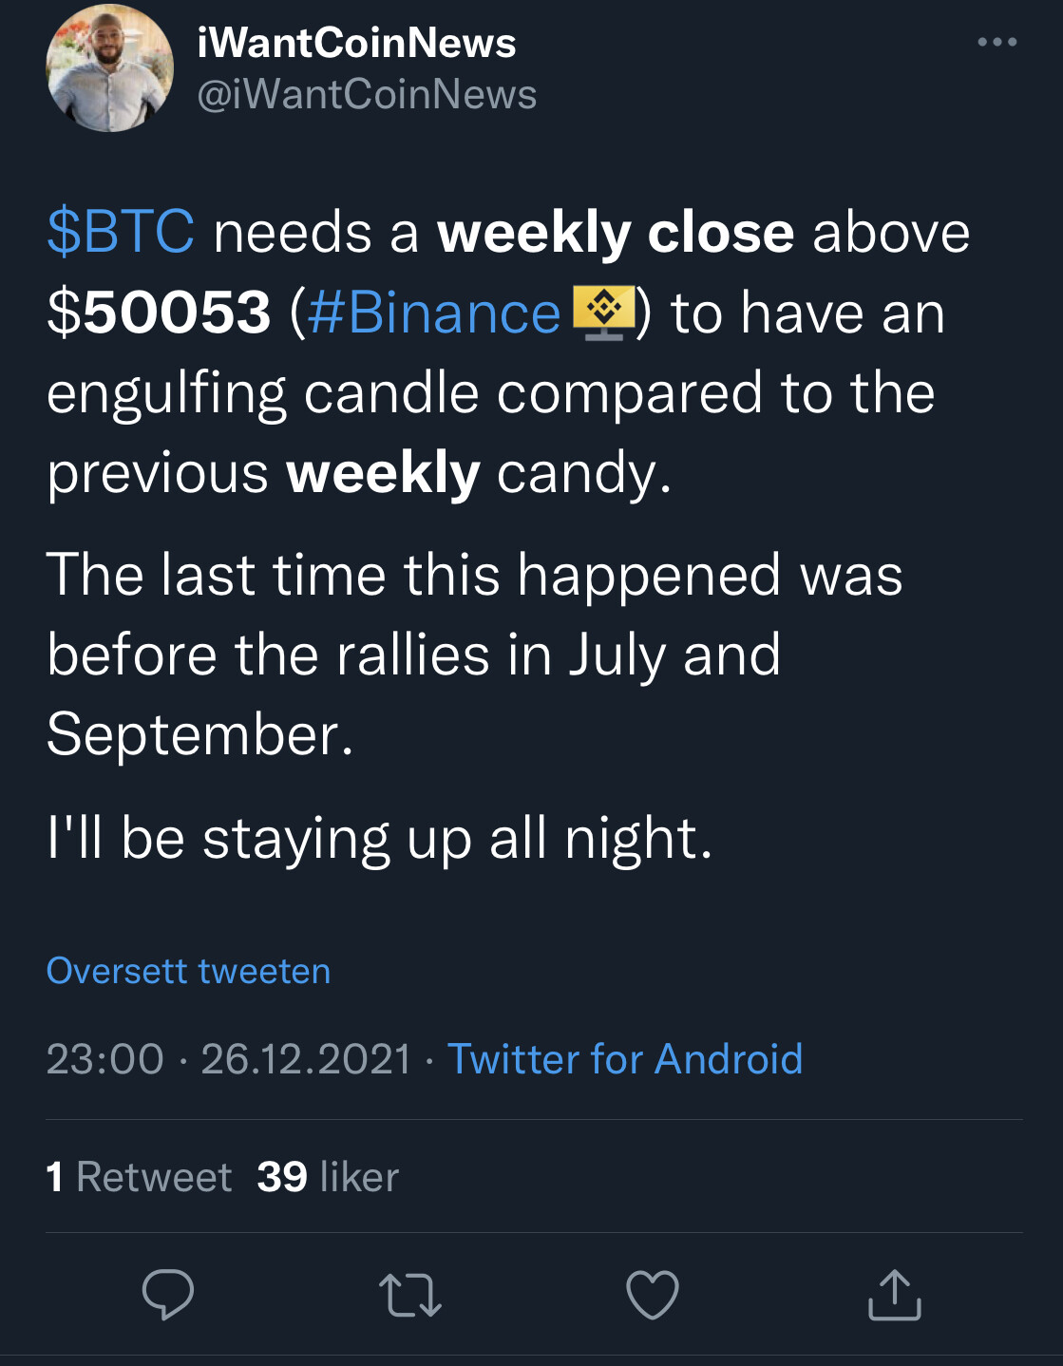Open the three-dot more options menu
Screen dimensions: 1063x1366
997,42
